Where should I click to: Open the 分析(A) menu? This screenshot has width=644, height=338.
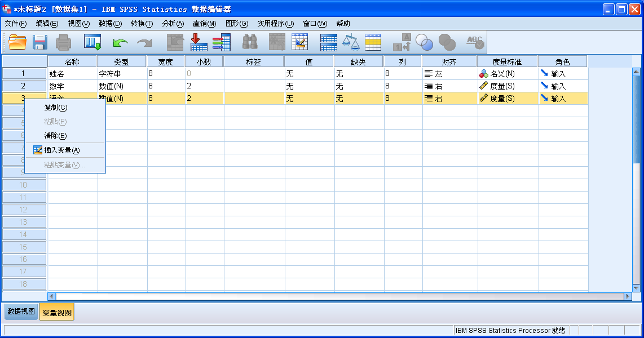173,24
